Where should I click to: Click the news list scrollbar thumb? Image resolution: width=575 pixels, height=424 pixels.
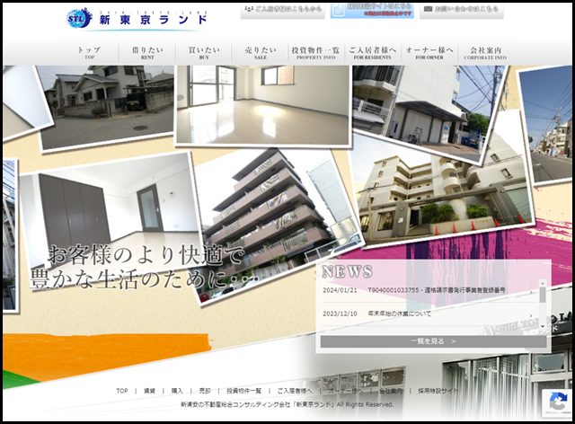point(543,295)
